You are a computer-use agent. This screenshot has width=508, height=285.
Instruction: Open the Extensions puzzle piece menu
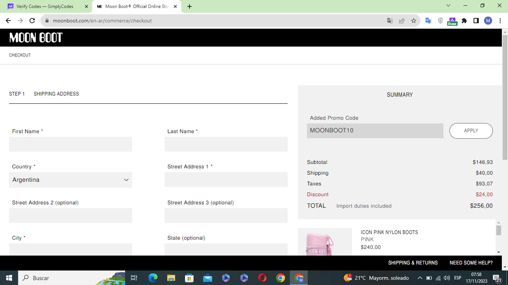tap(464, 21)
